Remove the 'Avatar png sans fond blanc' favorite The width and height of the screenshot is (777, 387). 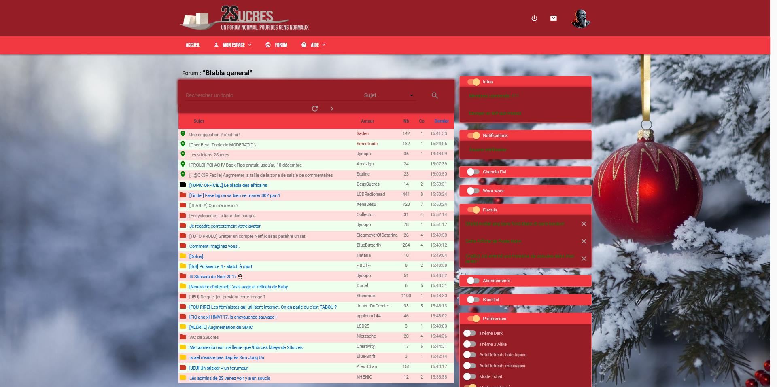(x=584, y=224)
